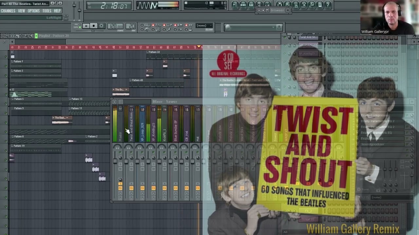
Task: Open the Mixer window dropdown arrow
Action: click(114, 102)
